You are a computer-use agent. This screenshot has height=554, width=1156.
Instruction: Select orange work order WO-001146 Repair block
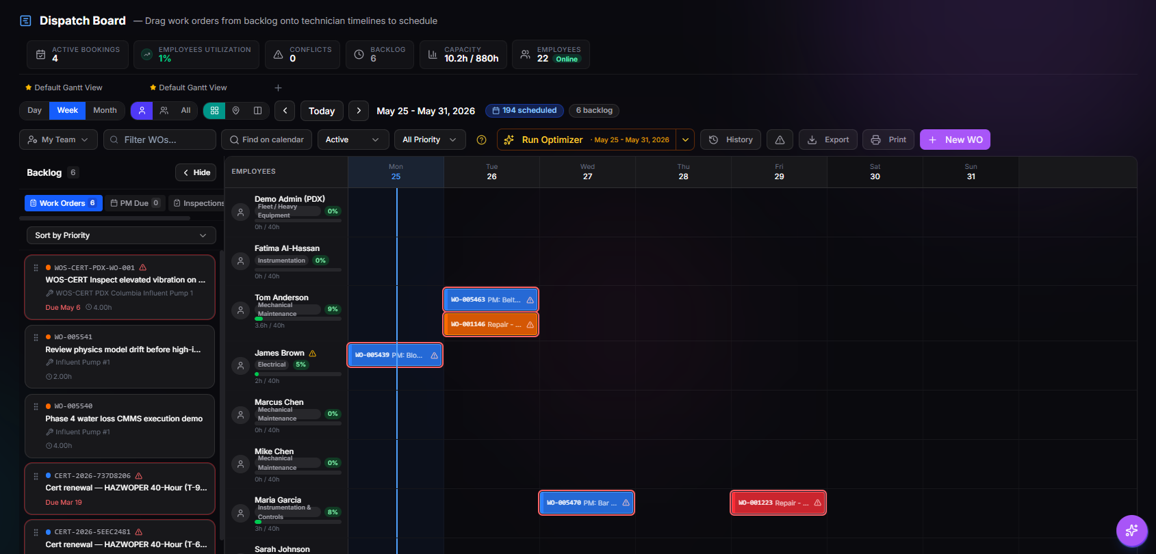click(x=491, y=324)
